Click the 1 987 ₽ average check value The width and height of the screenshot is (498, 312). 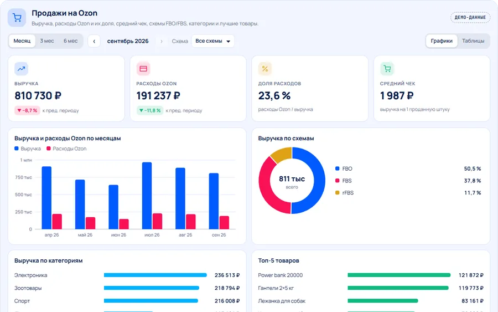[397, 96]
